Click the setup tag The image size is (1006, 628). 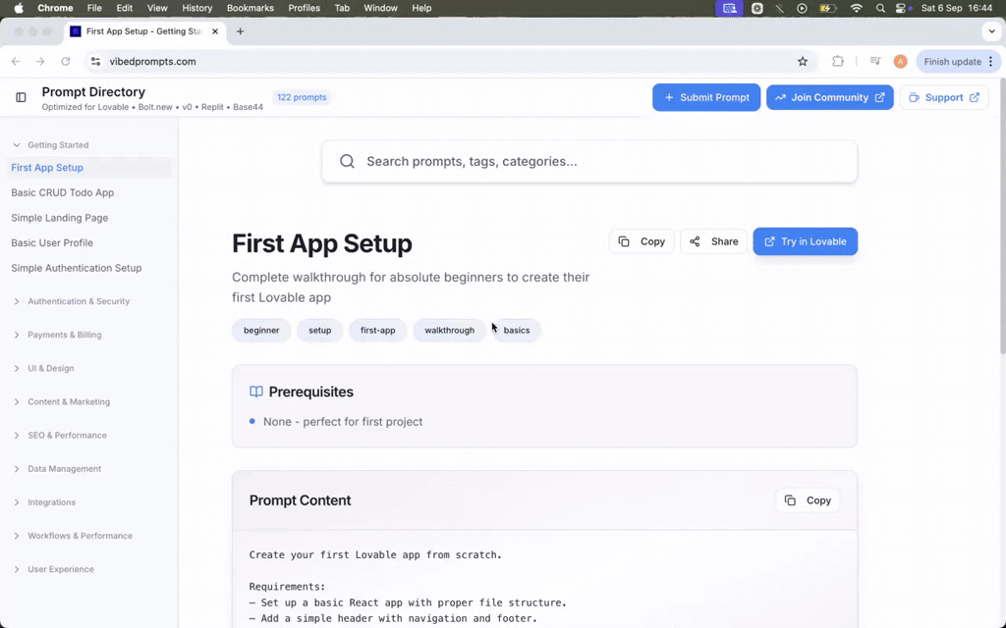[319, 331]
